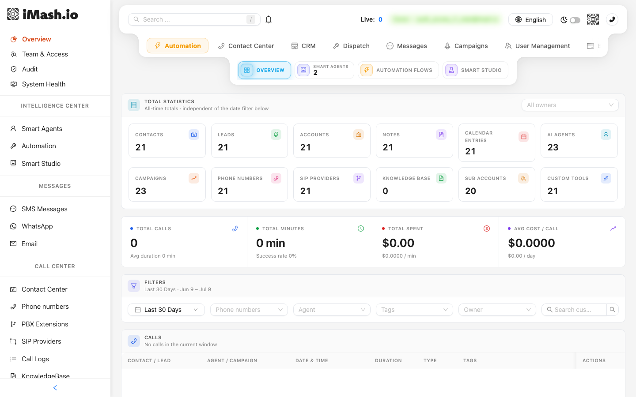Open Phone numbers in sidebar
Screen dimensions: 636x397
pyautogui.click(x=45, y=306)
